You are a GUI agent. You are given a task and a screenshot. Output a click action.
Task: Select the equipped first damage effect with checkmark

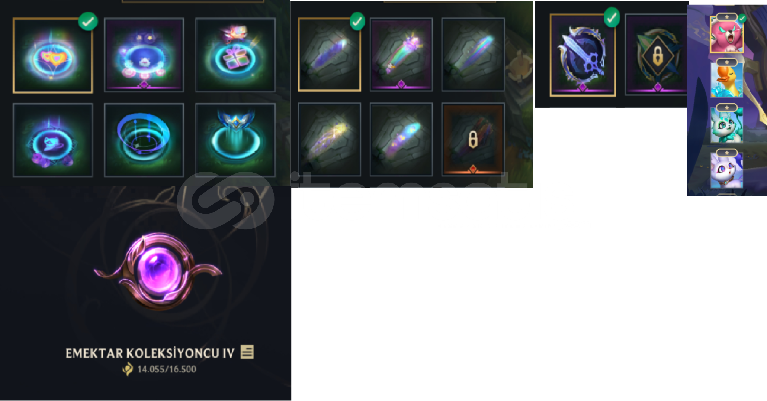[330, 55]
